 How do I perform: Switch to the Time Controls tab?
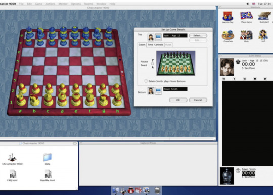pos(155,45)
